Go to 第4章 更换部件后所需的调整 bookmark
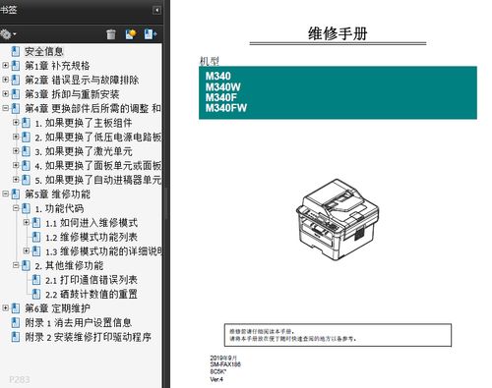 pos(92,108)
